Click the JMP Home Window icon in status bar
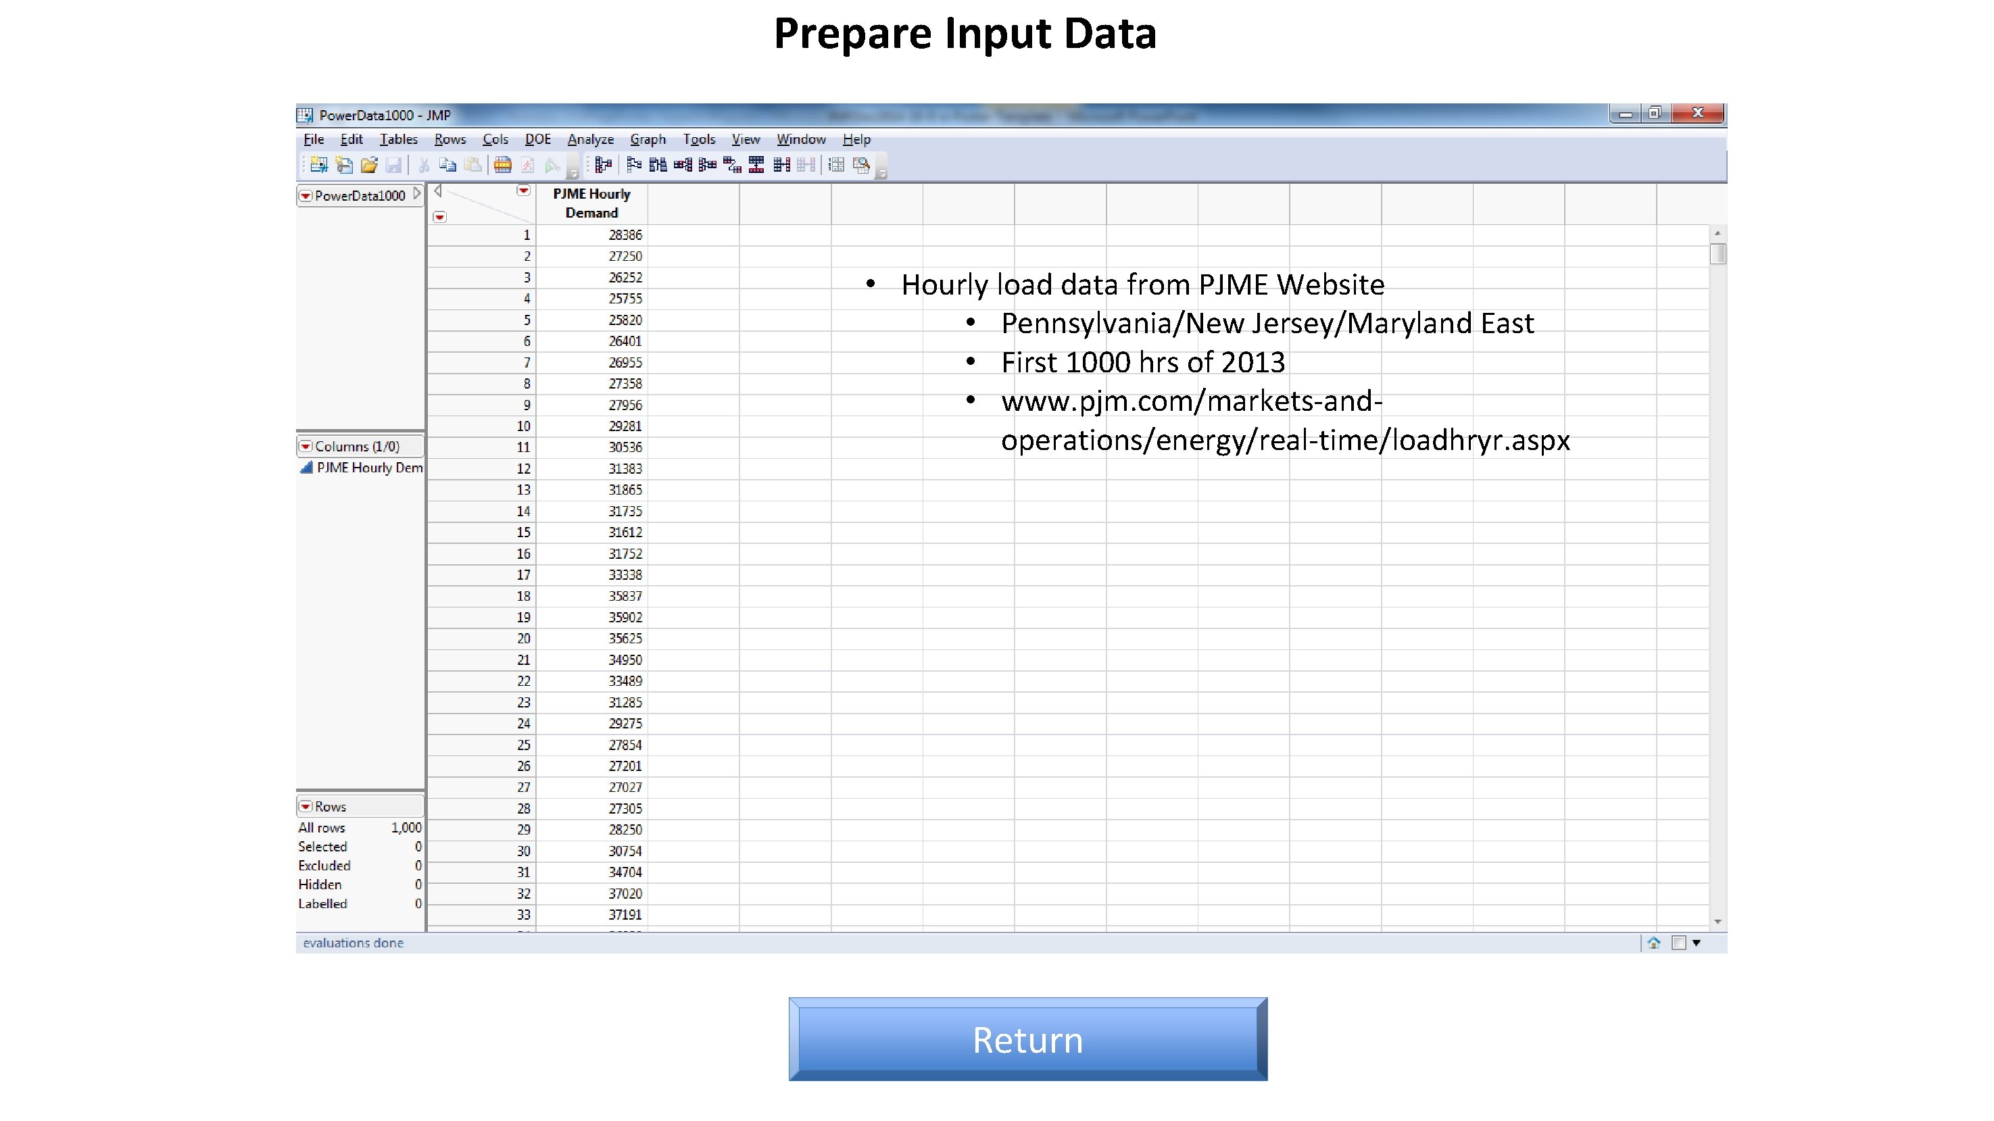 (1654, 943)
